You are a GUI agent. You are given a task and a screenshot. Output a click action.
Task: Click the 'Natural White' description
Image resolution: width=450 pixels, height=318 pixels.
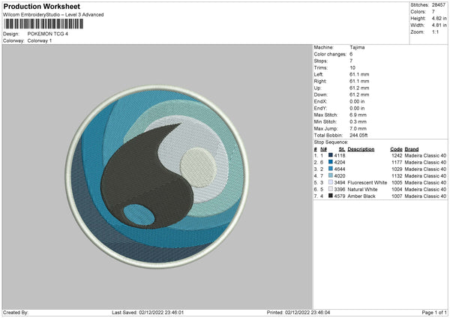[362, 190]
